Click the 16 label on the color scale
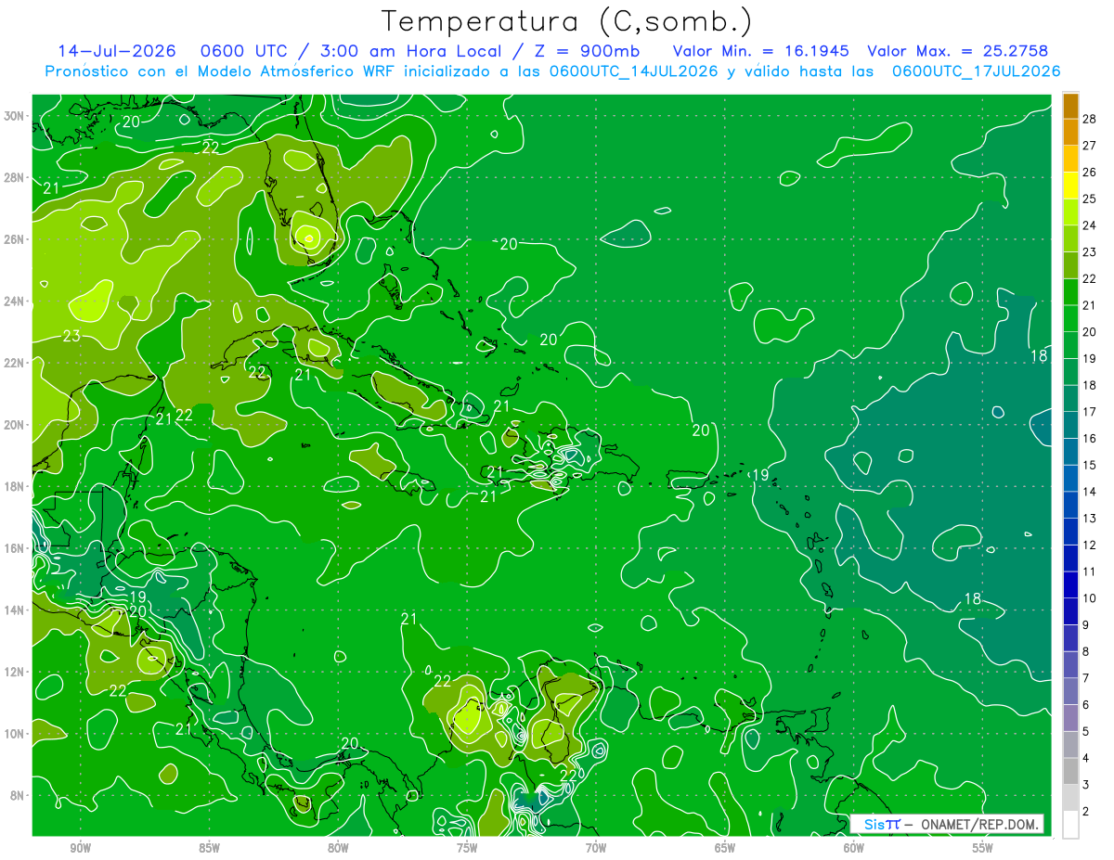This screenshot has width=1114, height=860. pyautogui.click(x=1089, y=438)
